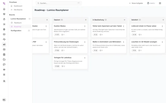Screen dimensions: 166x103
Task: Click the Geplant column header
Action: point(58,20)
